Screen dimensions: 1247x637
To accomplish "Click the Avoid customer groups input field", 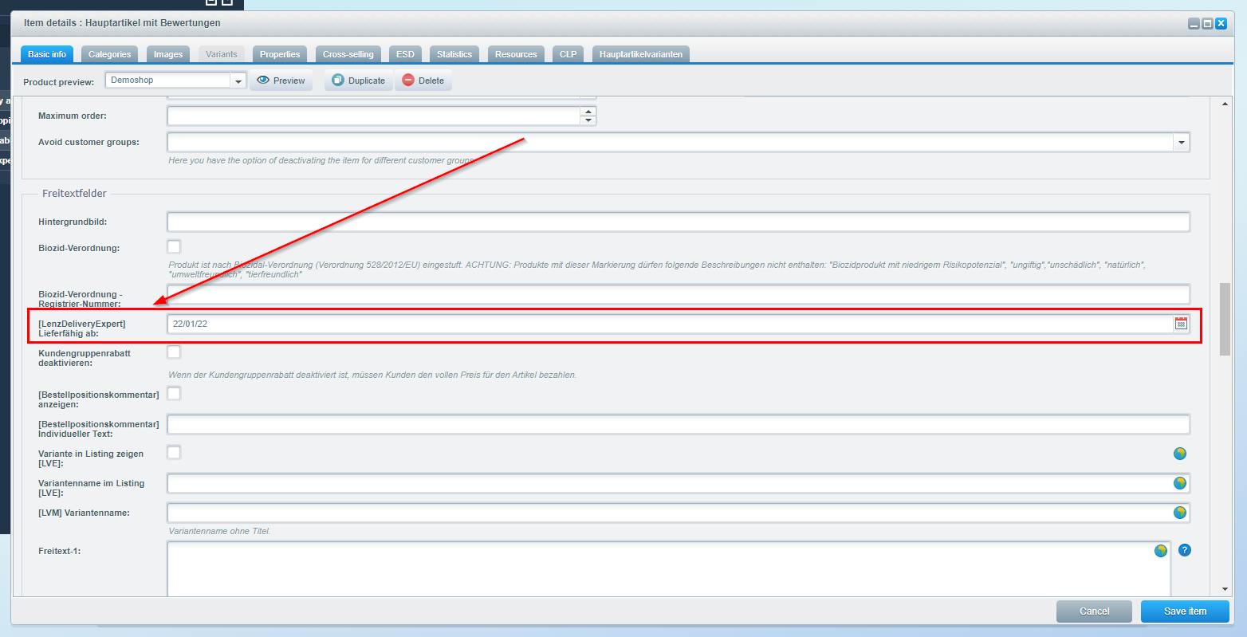I will pyautogui.click(x=670, y=142).
